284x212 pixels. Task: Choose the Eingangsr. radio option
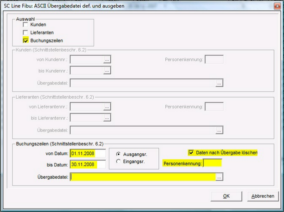(118, 161)
